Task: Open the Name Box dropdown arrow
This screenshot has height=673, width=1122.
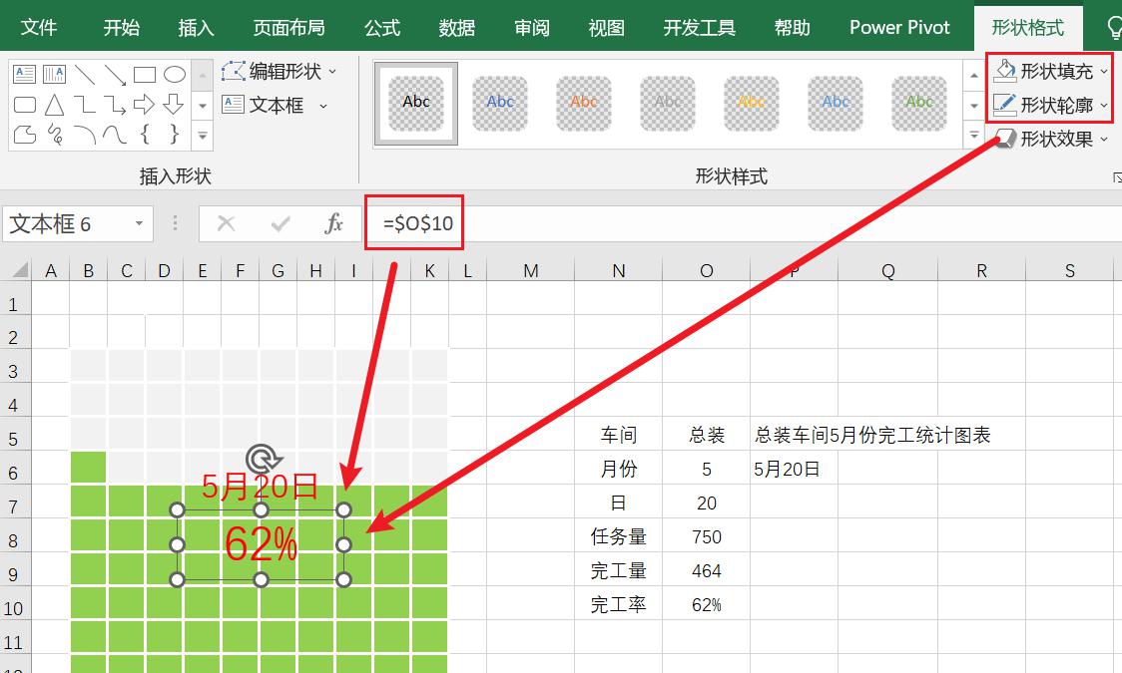Action: [139, 223]
